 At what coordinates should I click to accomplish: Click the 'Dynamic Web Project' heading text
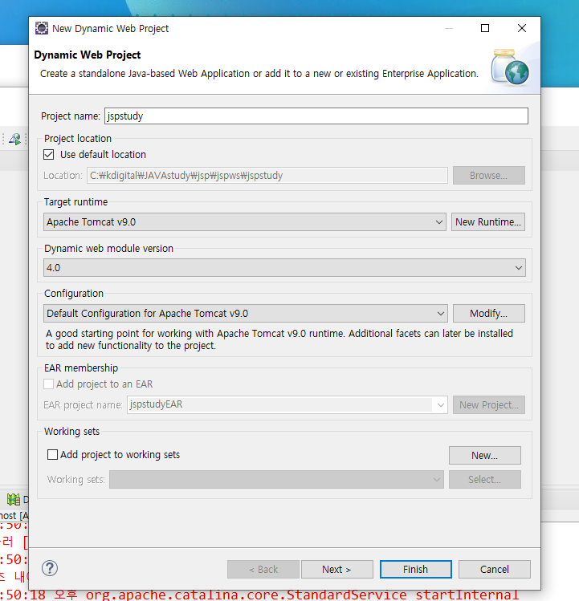[88, 55]
